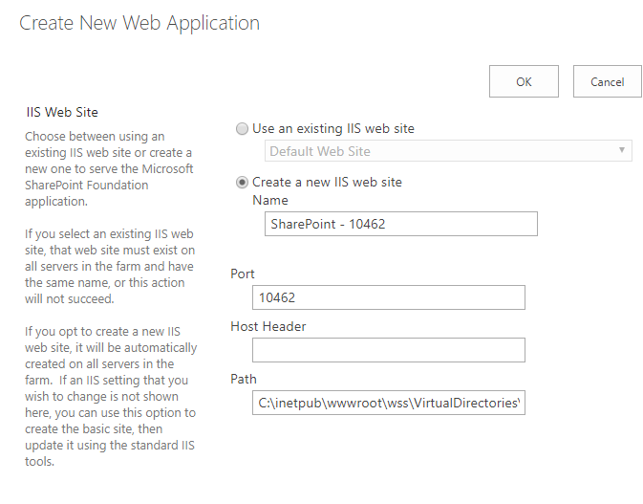643x504 pixels.
Task: Click the 'Name' field label
Action: (270, 201)
